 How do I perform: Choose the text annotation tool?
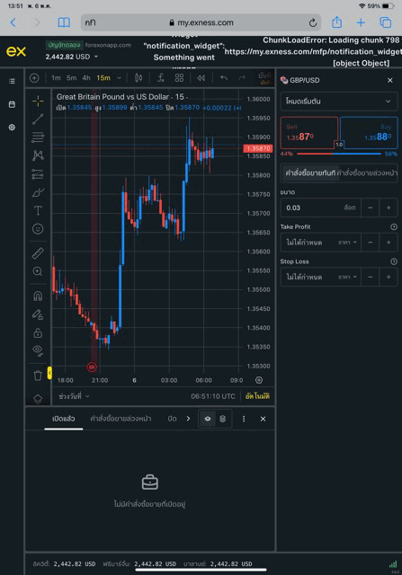[38, 210]
